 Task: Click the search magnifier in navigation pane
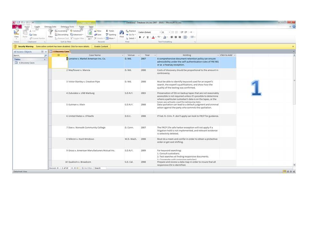[45, 56]
